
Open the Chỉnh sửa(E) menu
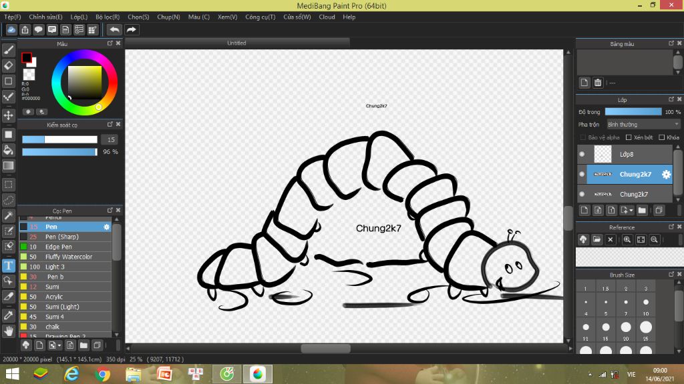pyautogui.click(x=46, y=17)
